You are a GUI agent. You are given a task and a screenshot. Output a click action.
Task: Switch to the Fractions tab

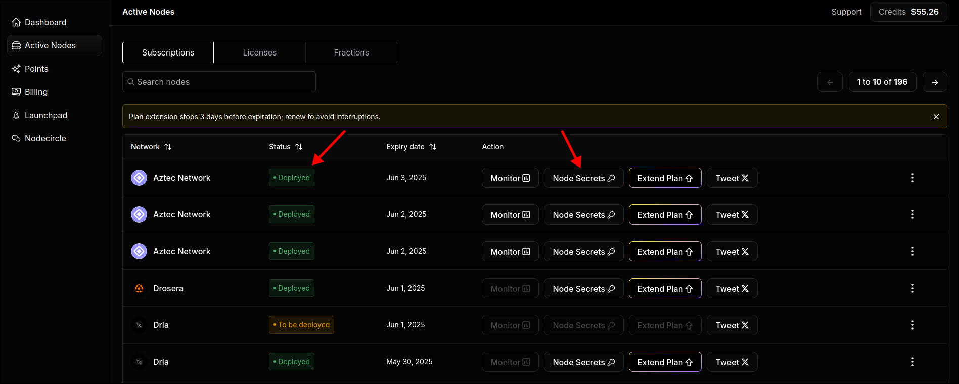(351, 52)
